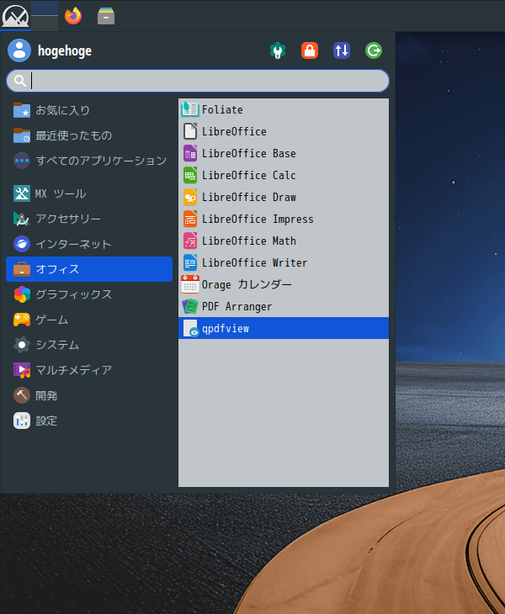Image resolution: width=505 pixels, height=614 pixels.
Task: Launch qpdfview PDF viewer
Action: coord(225,328)
